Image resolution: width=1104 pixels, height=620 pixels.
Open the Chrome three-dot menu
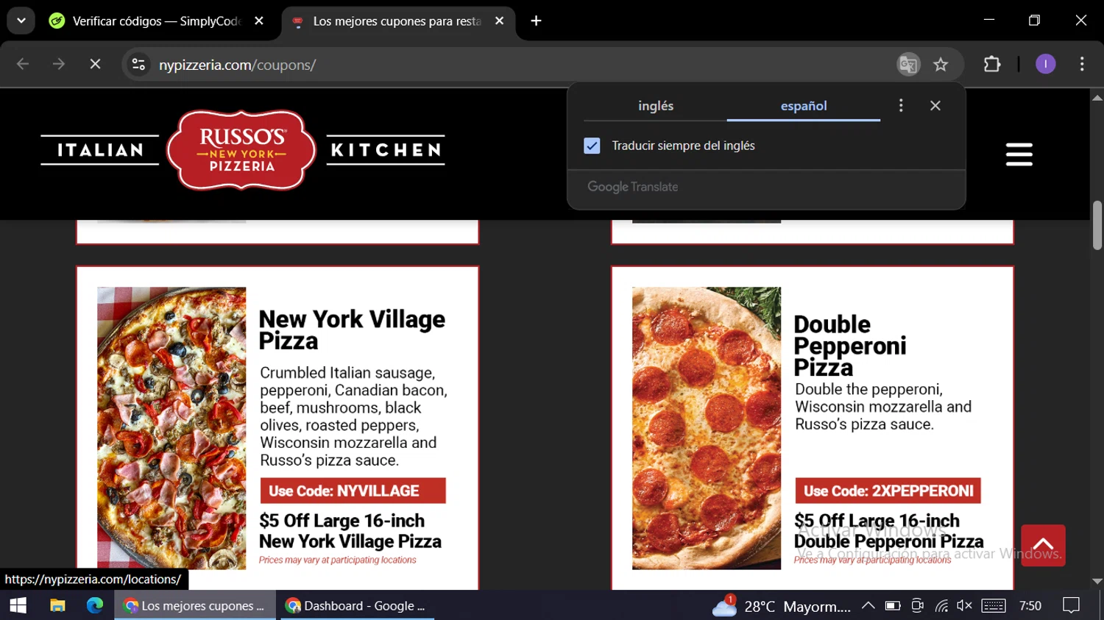[1082, 65]
